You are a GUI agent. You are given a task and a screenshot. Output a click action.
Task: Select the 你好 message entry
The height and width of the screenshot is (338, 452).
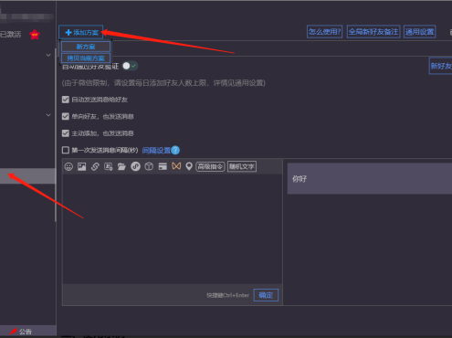(x=370, y=178)
